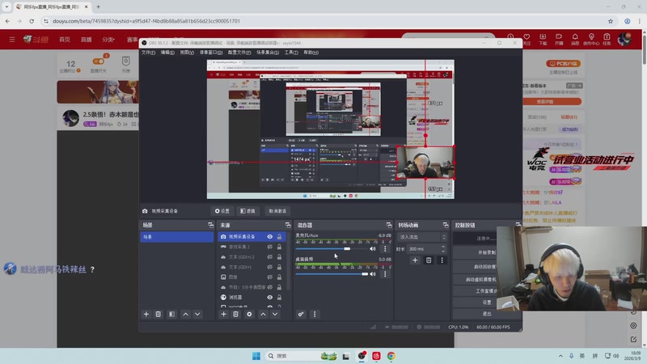Open the 麦克风/Aux track three-dot menu

(x=385, y=249)
